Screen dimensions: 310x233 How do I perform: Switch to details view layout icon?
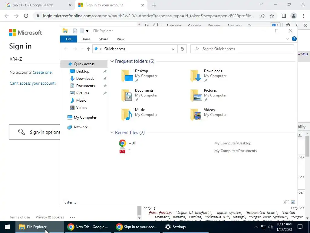coord(286,202)
